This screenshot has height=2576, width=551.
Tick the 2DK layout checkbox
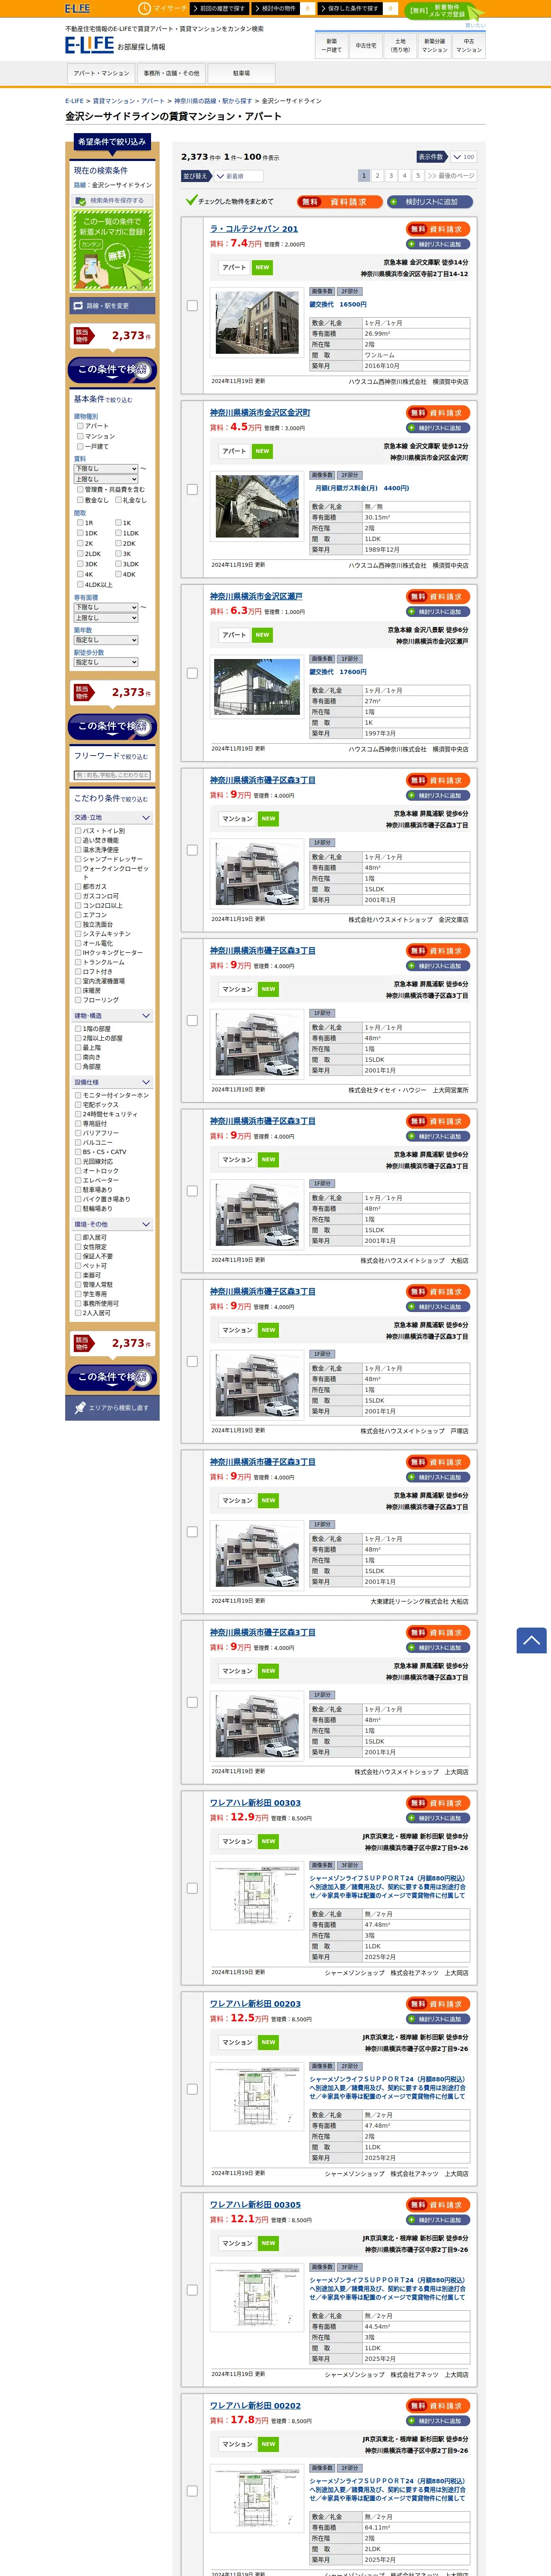pyautogui.click(x=118, y=543)
